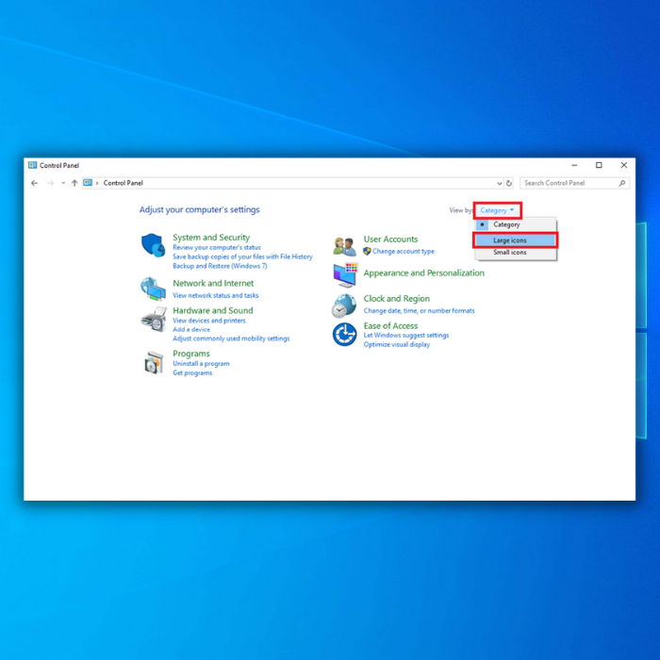Open System and Security heading link
Image resolution: width=660 pixels, height=660 pixels.
211,238
